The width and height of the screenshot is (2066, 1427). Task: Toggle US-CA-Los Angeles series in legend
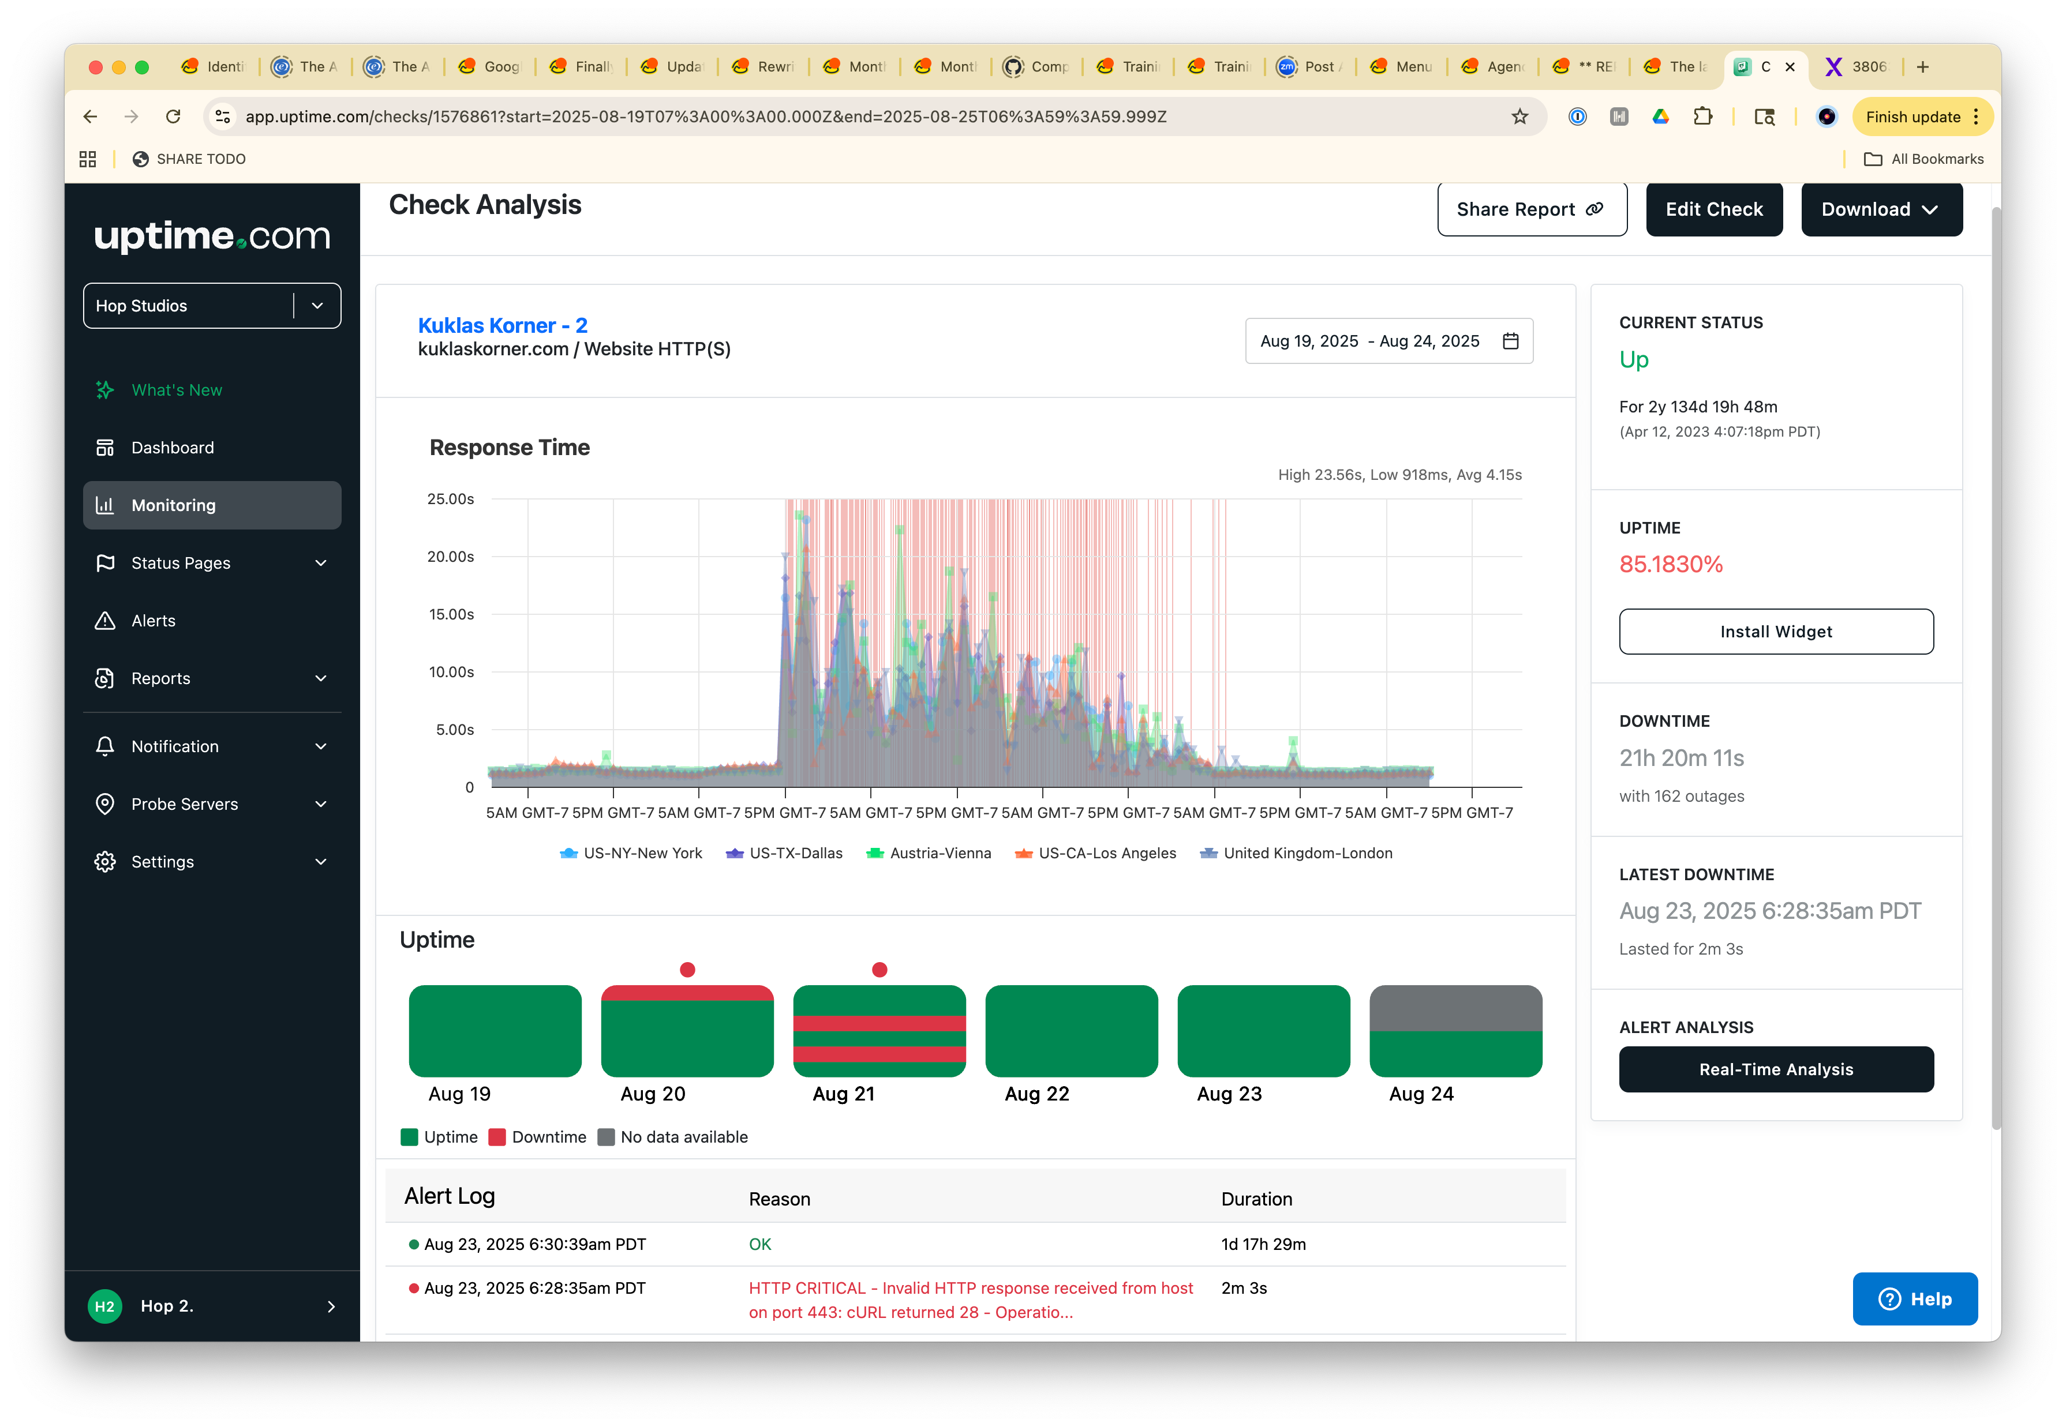click(1095, 853)
